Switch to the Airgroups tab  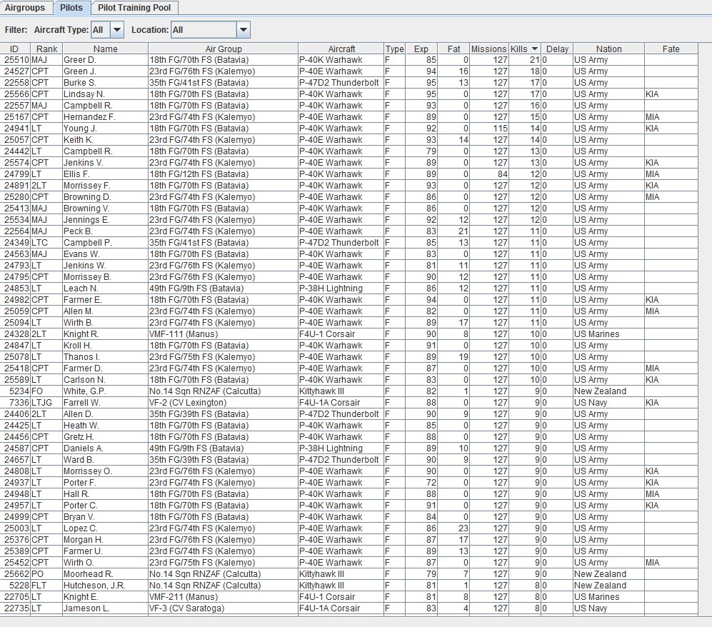coord(25,8)
